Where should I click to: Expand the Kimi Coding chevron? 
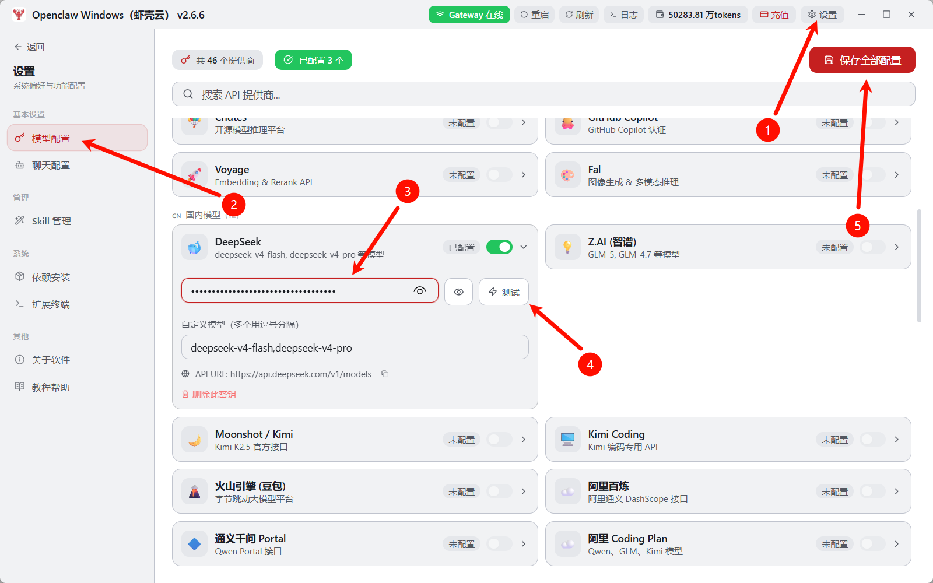[897, 440]
